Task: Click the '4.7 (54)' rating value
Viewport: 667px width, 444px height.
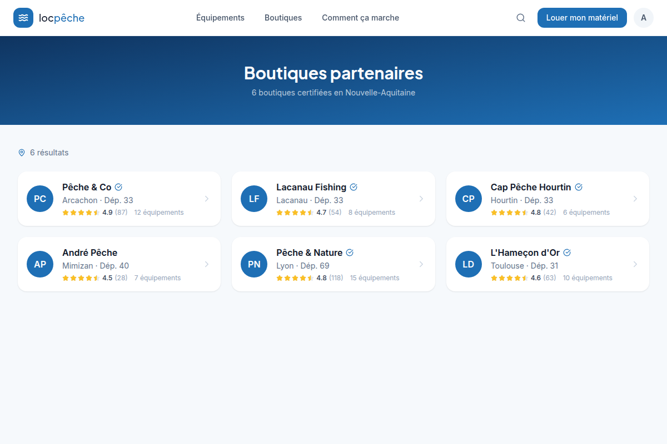Action: pos(329,213)
